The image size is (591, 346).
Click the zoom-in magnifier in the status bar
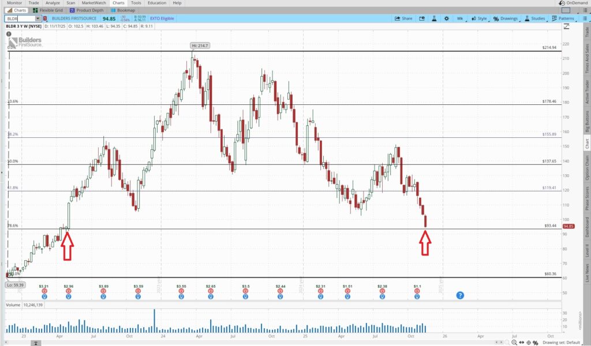(x=514, y=343)
